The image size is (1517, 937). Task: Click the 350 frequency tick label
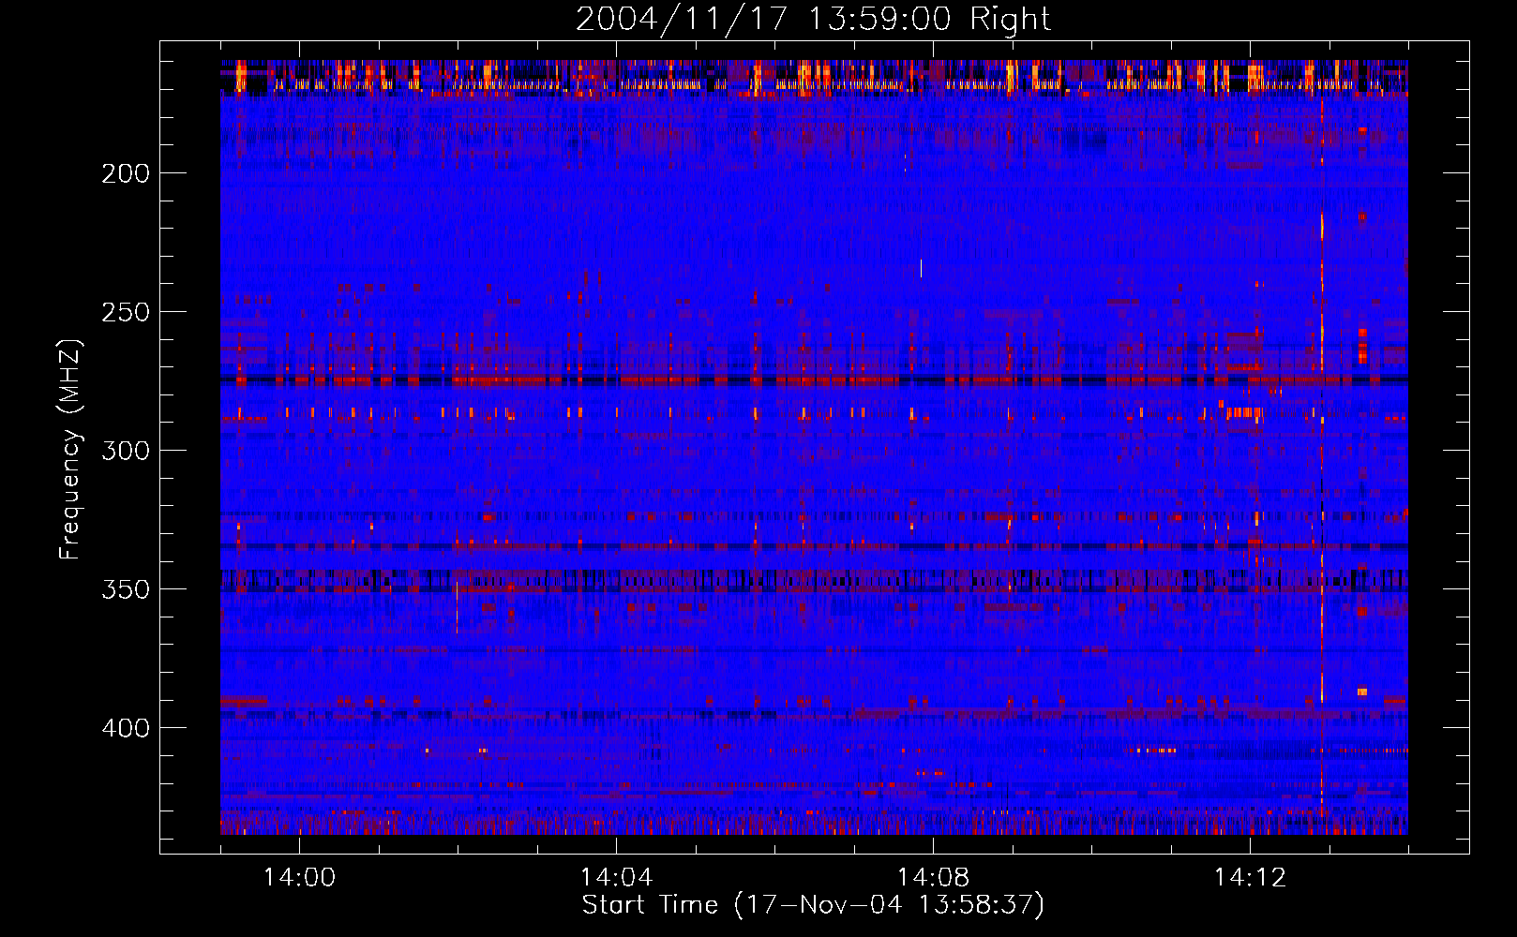126,589
